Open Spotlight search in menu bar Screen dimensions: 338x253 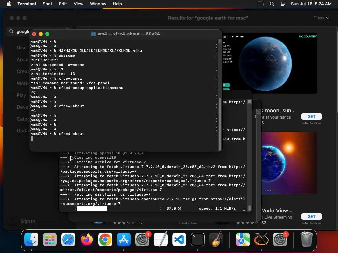272,4
